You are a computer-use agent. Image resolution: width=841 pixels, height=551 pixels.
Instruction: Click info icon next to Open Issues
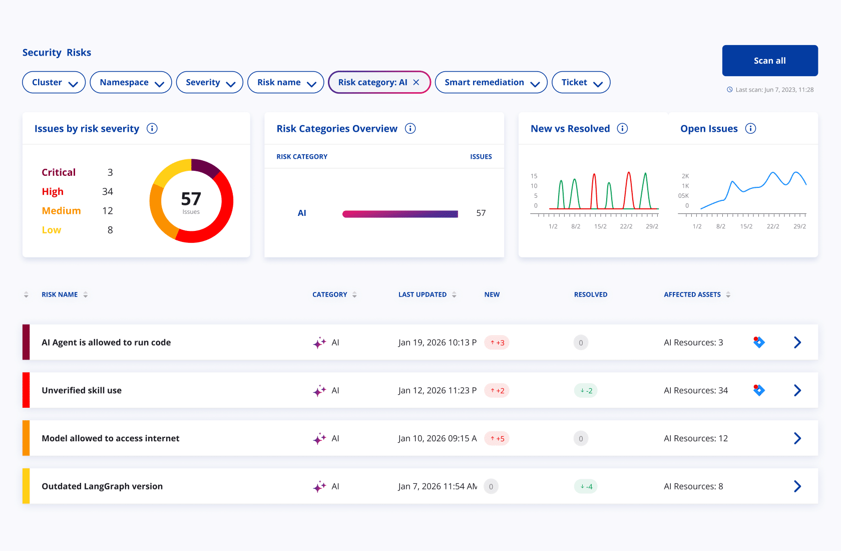tap(750, 129)
